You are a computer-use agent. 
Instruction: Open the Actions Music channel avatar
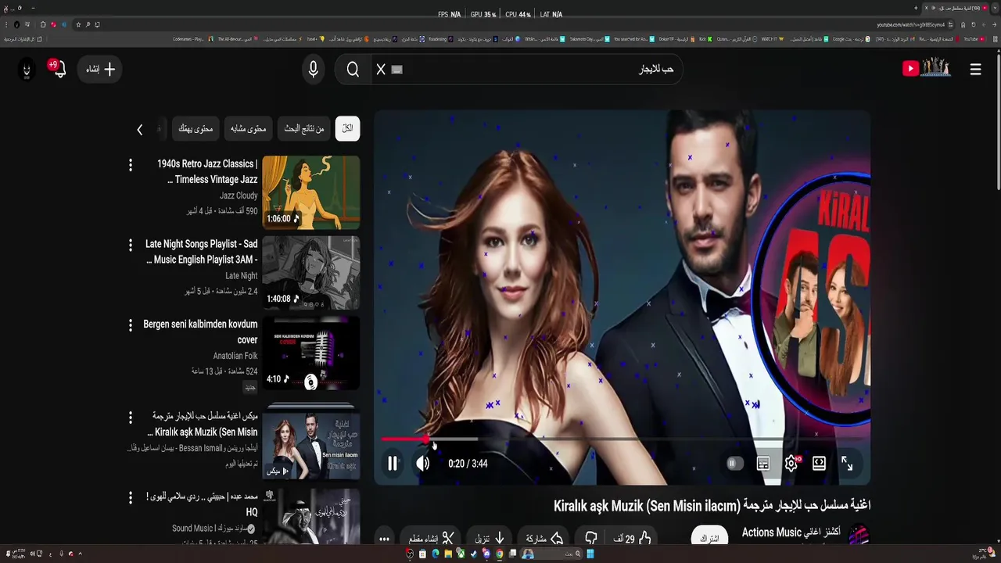(859, 536)
